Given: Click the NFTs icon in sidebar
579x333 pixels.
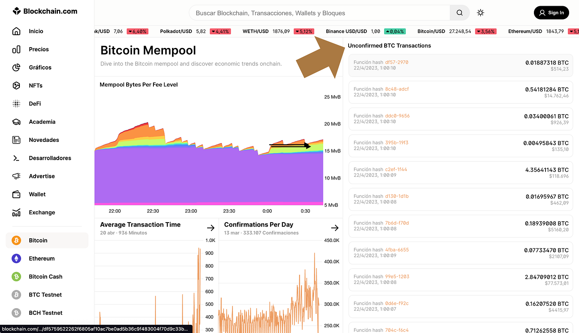Looking at the screenshot, I should pyautogui.click(x=16, y=86).
